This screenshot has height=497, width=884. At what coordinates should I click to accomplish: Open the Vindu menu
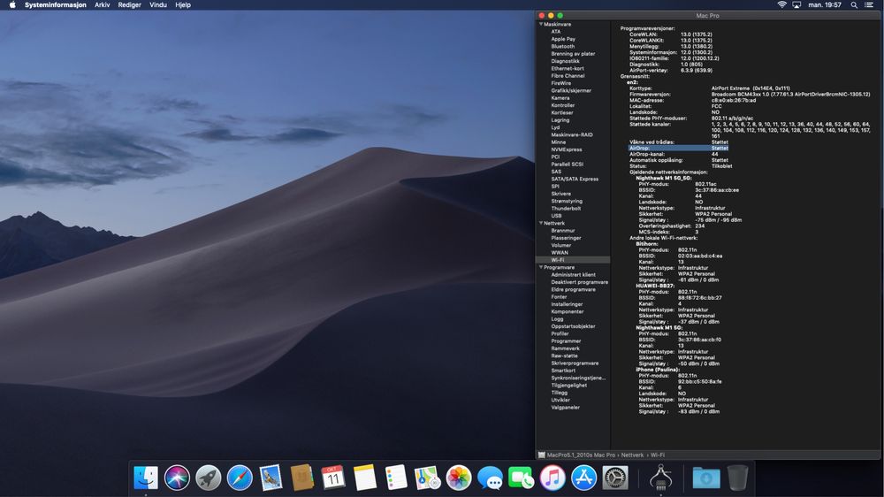coord(158,4)
